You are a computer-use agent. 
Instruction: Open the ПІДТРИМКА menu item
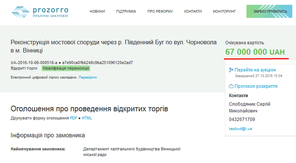pyautogui.click(x=126, y=11)
